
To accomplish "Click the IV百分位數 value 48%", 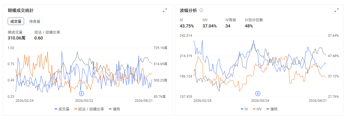I will (249, 26).
